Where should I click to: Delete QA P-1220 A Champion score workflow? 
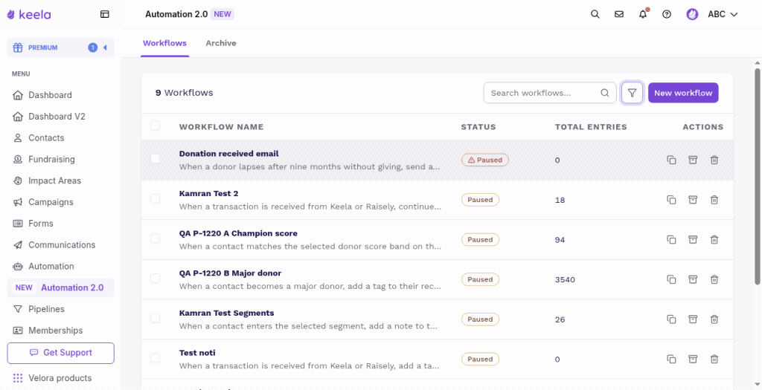(x=714, y=240)
